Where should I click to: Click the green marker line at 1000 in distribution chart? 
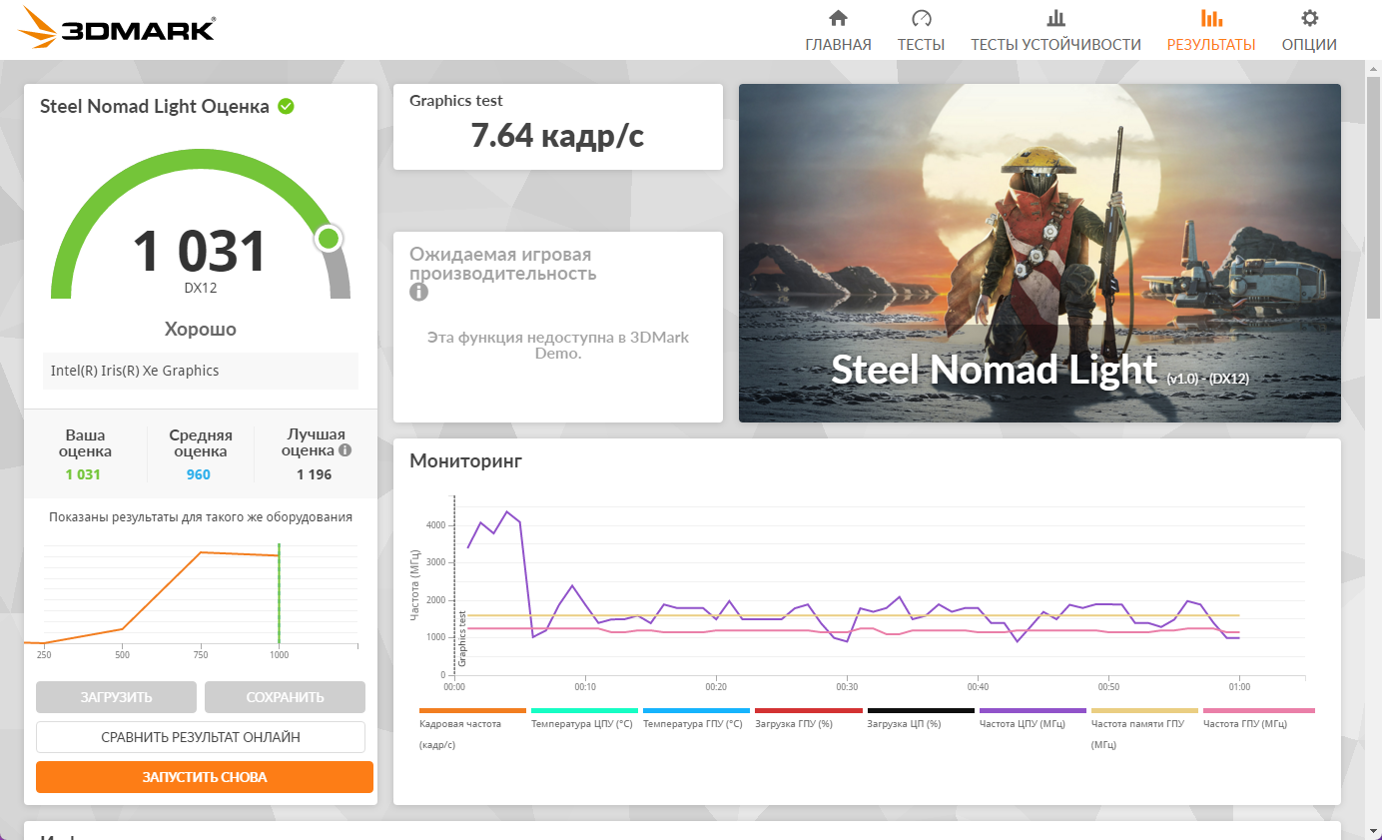pyautogui.click(x=279, y=594)
